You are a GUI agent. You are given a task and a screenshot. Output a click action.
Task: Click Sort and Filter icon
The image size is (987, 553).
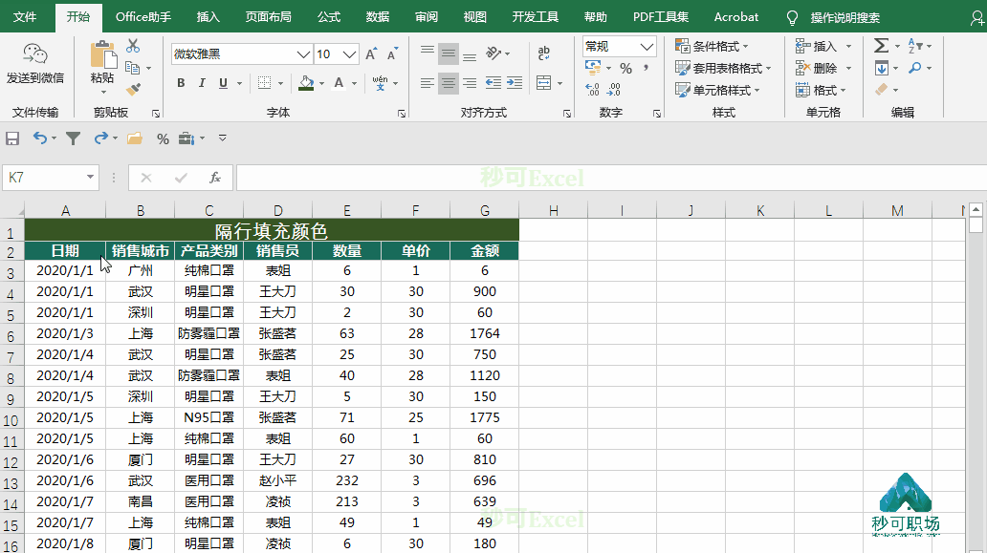[x=915, y=46]
